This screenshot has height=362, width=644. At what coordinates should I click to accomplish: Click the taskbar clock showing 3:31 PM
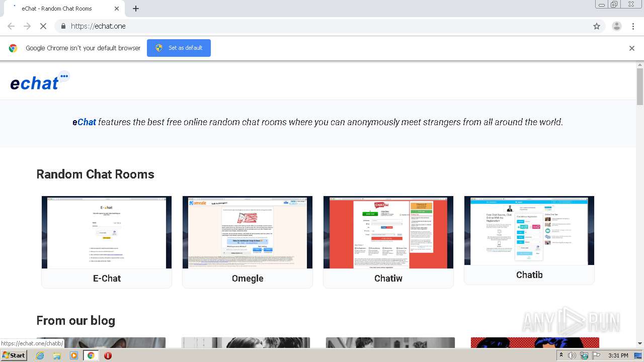click(x=618, y=355)
